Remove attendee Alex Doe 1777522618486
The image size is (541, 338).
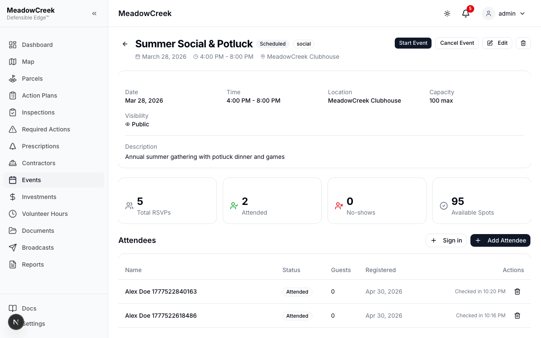point(517,316)
